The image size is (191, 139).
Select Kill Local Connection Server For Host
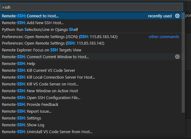(91, 77)
